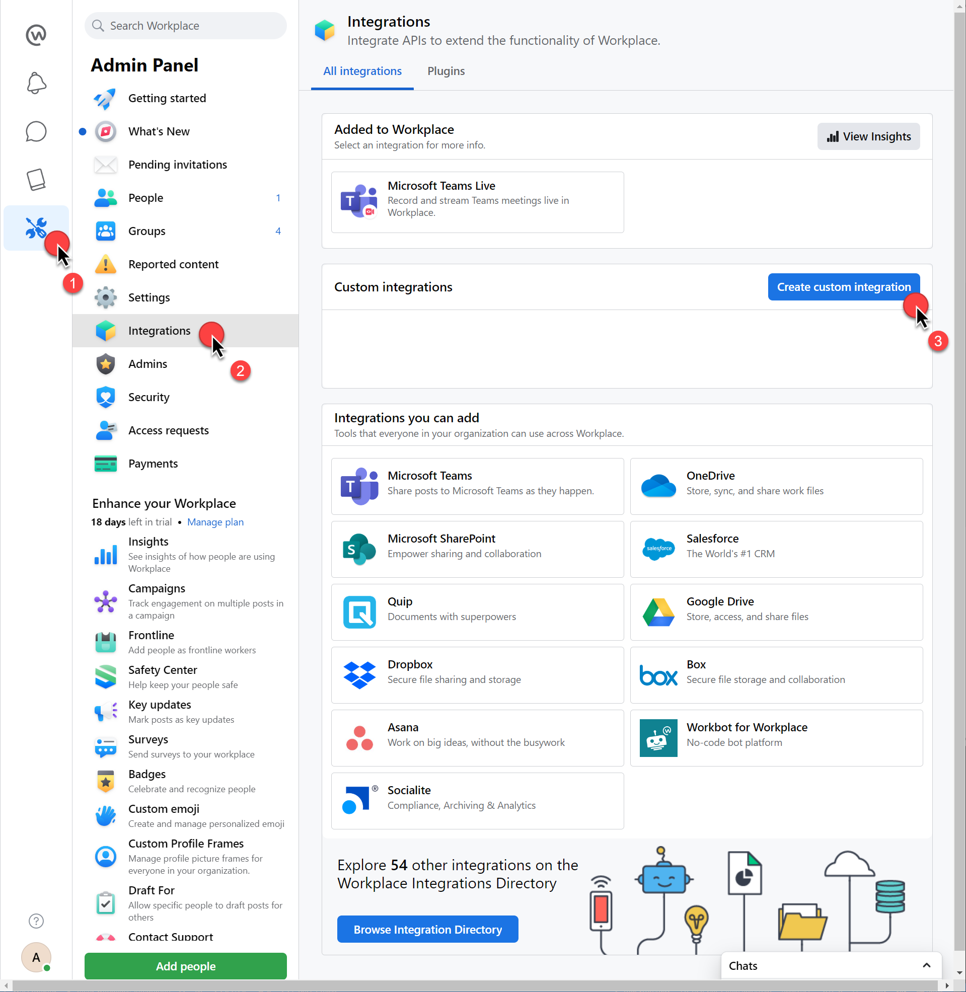This screenshot has height=992, width=966.
Task: Select the All integrations tab
Action: pos(362,71)
